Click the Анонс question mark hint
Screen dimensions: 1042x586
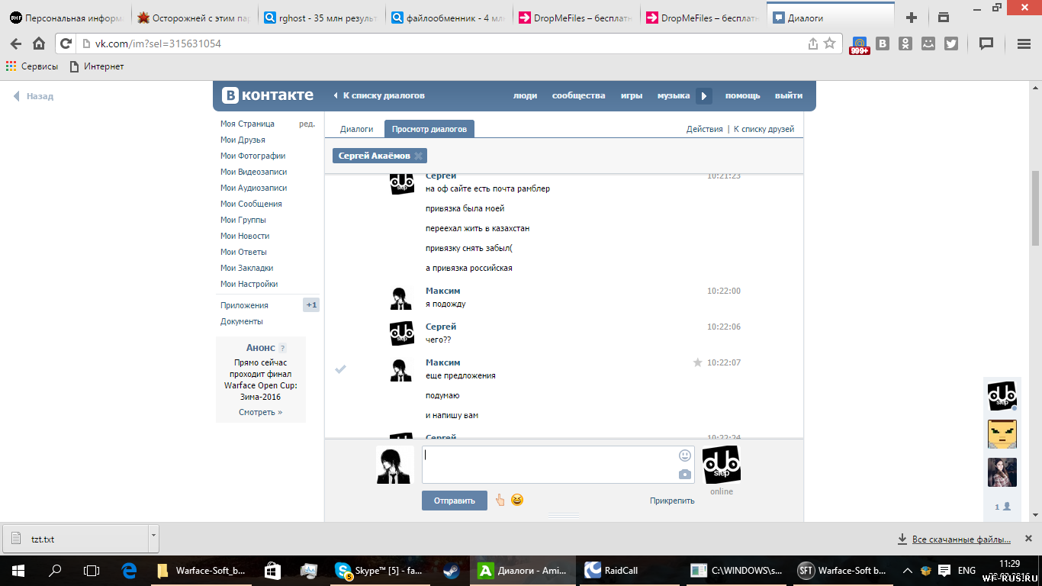pos(283,348)
